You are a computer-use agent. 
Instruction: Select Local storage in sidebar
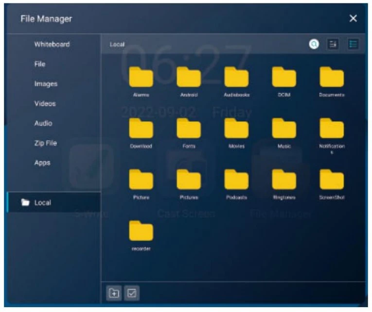point(54,202)
